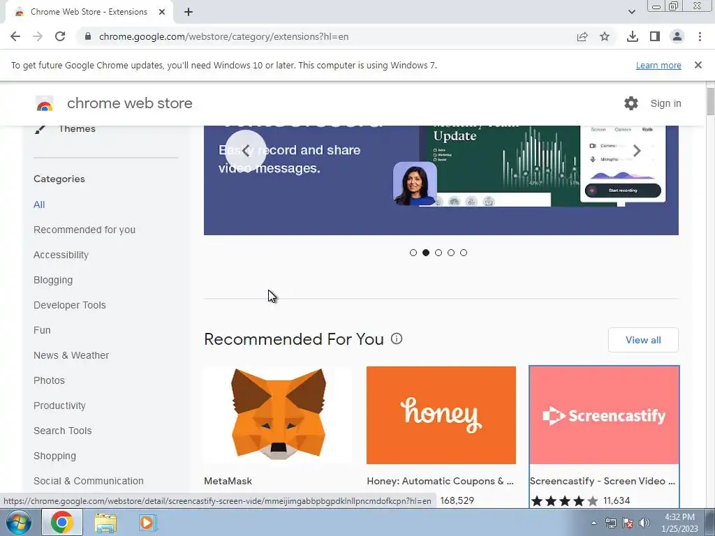Open the Screencastify extension thumbnail

[604, 415]
